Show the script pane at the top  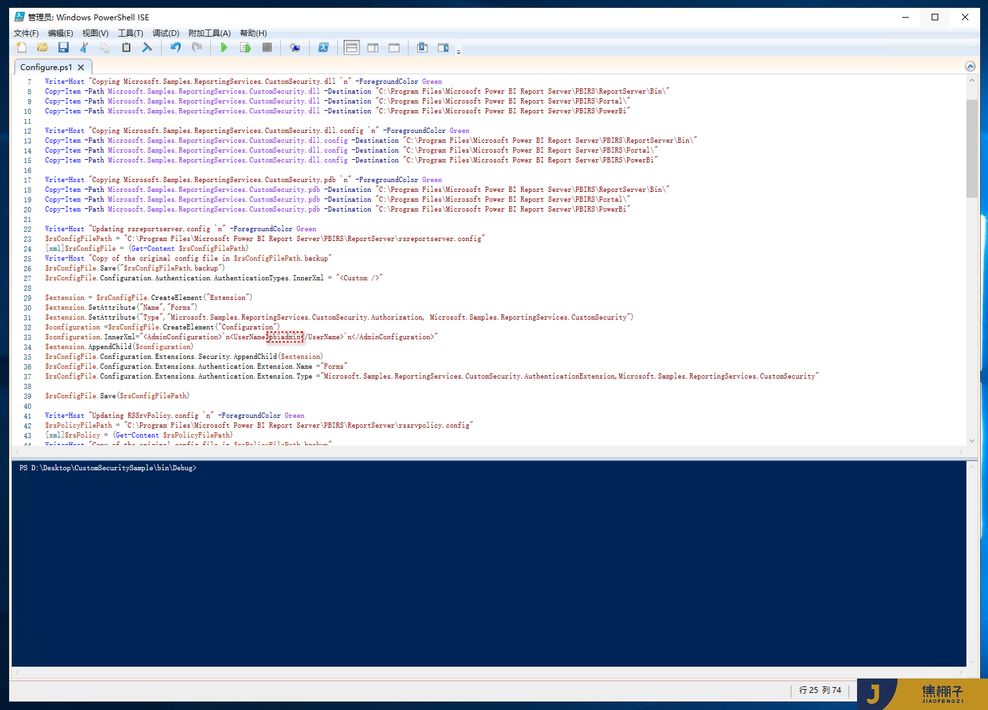(352, 47)
